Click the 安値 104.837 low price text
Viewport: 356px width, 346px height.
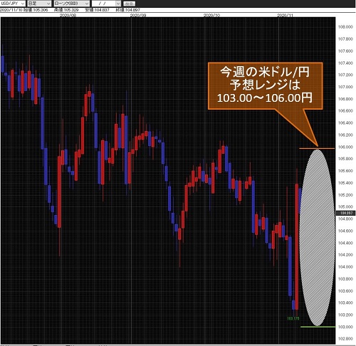[97, 10]
